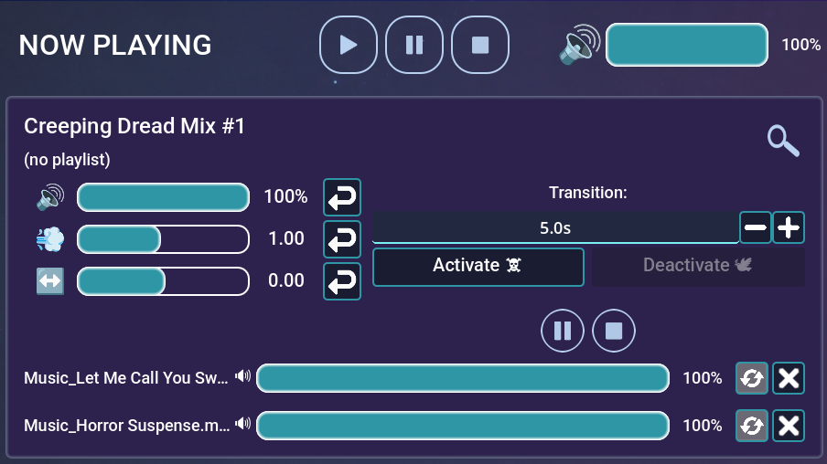Stop all playback using top stop button
This screenshot has height=464, width=827.
(x=480, y=45)
